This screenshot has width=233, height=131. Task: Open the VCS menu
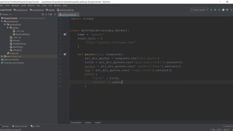click(50, 5)
